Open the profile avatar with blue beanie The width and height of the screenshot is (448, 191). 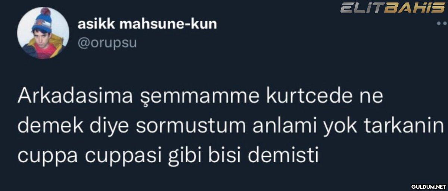click(45, 33)
